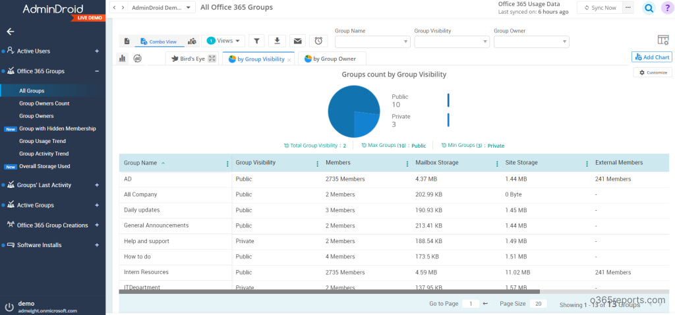Click the horizontal table scrollbar
The width and height of the screenshot is (675, 315).
click(330, 291)
